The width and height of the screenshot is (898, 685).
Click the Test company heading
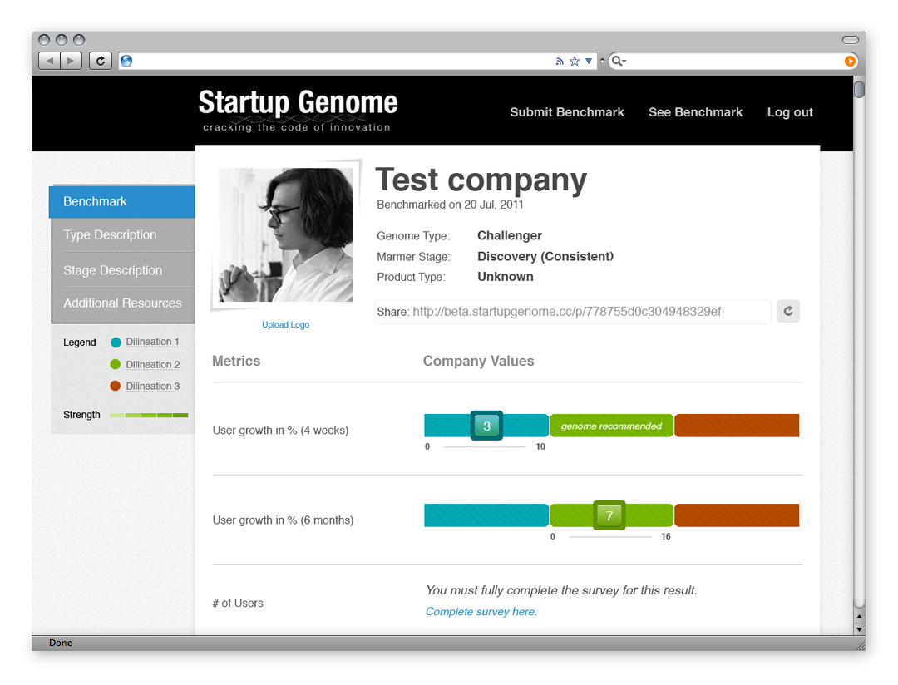pyautogui.click(x=481, y=180)
